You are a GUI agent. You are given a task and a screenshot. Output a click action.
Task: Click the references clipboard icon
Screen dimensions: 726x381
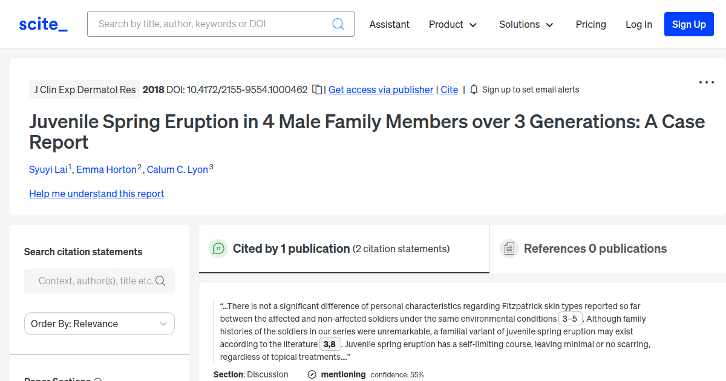point(509,248)
